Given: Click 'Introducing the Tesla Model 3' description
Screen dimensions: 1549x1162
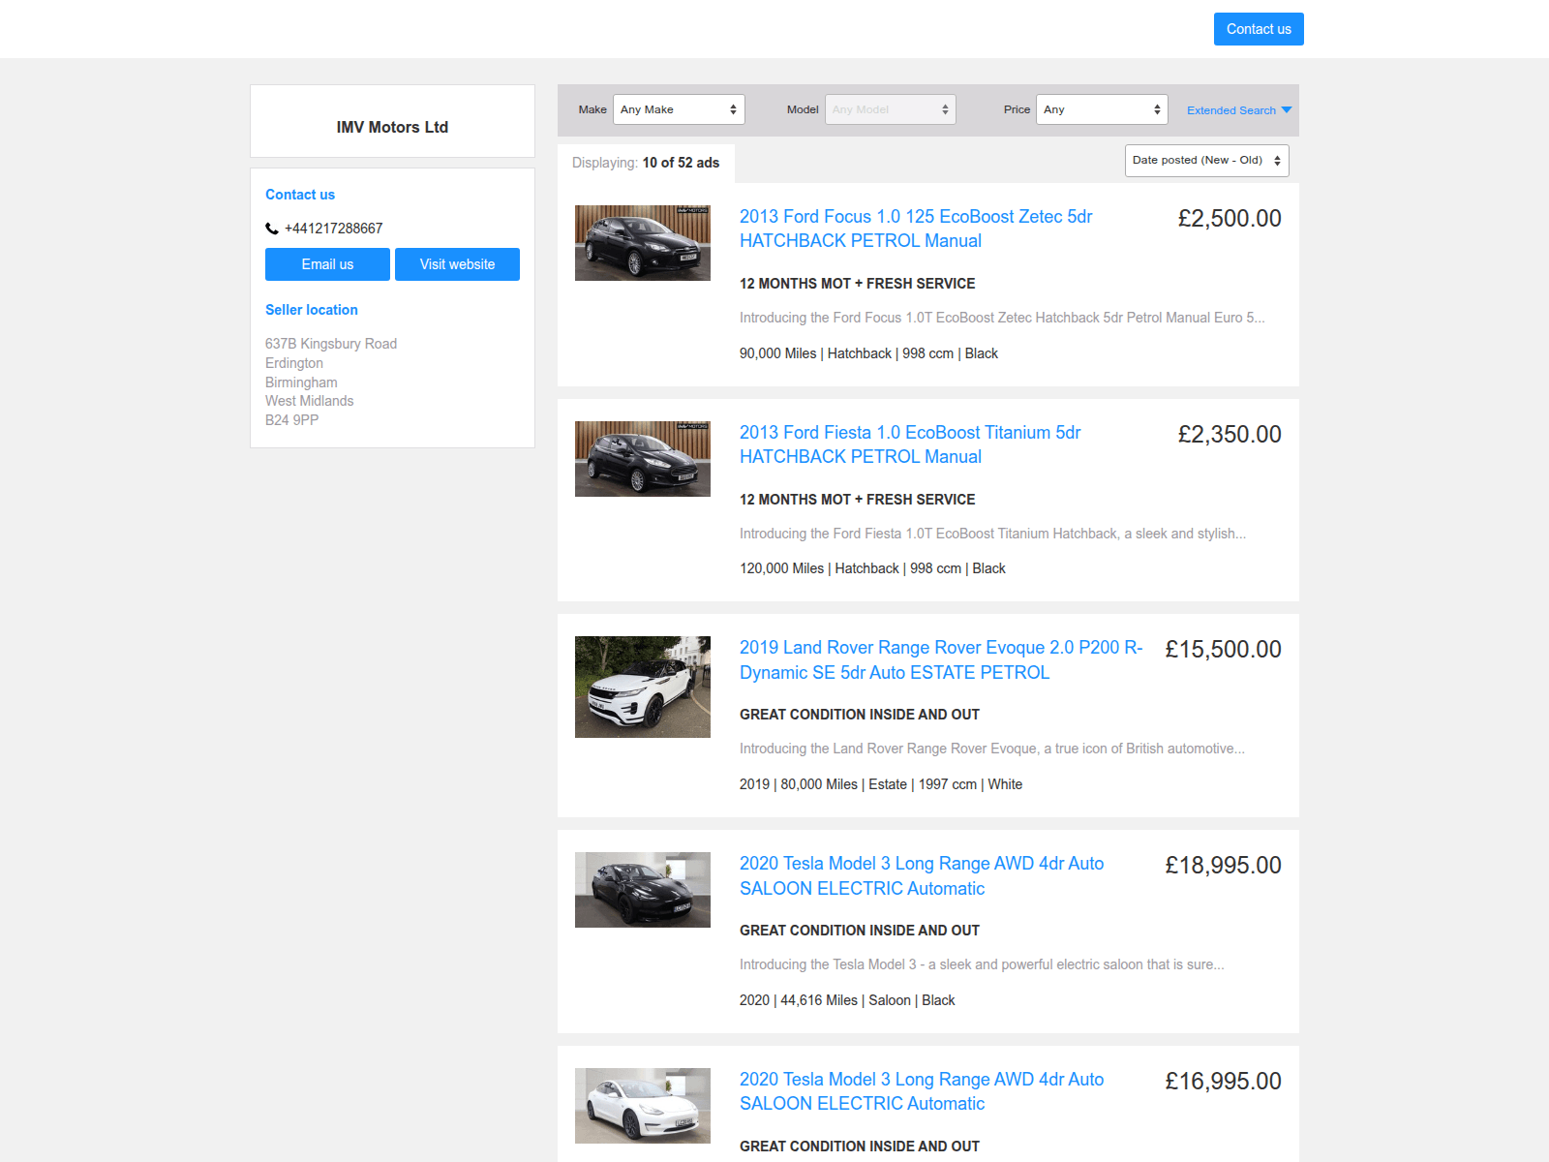Looking at the screenshot, I should pyautogui.click(x=982, y=964).
